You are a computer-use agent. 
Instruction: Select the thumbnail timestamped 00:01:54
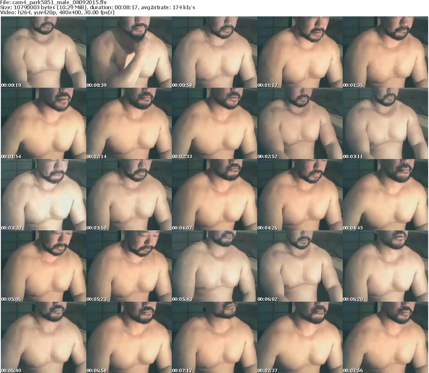pyautogui.click(x=44, y=123)
